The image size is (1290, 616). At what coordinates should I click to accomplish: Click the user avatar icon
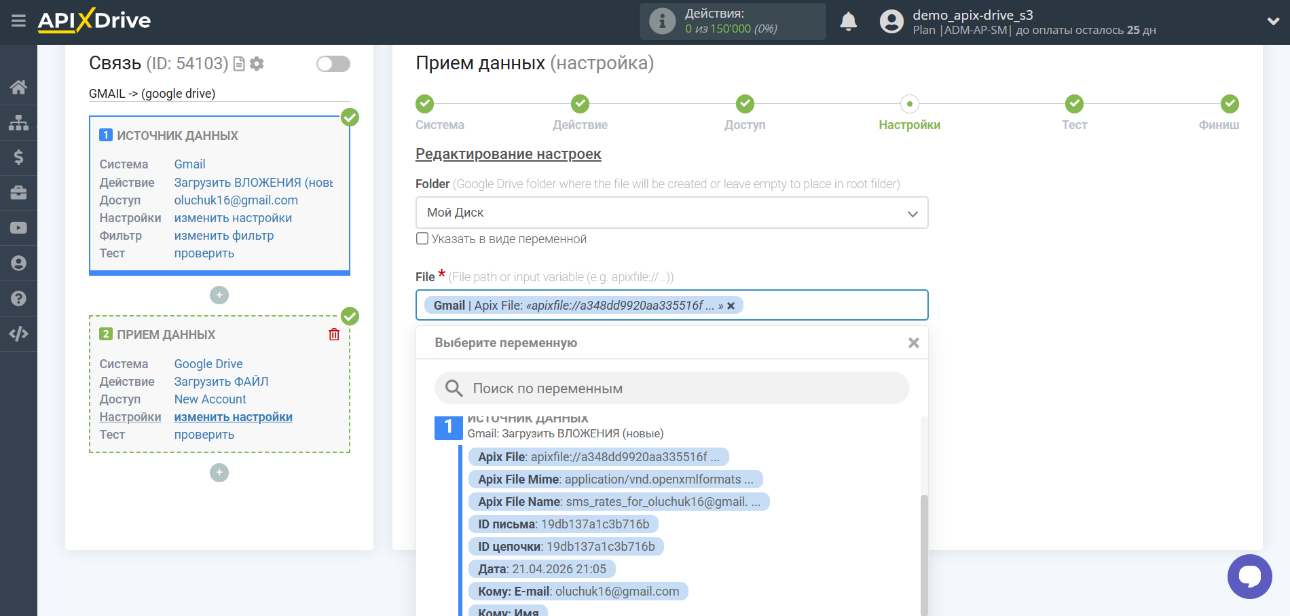click(x=891, y=22)
